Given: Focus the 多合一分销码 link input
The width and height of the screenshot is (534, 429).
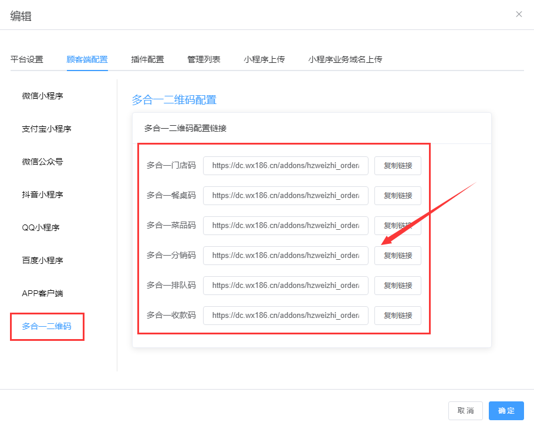Looking at the screenshot, I should pyautogui.click(x=286, y=256).
